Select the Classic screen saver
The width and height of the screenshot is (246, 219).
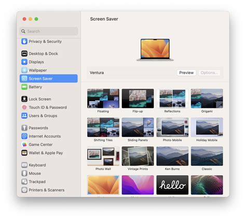[207, 156]
